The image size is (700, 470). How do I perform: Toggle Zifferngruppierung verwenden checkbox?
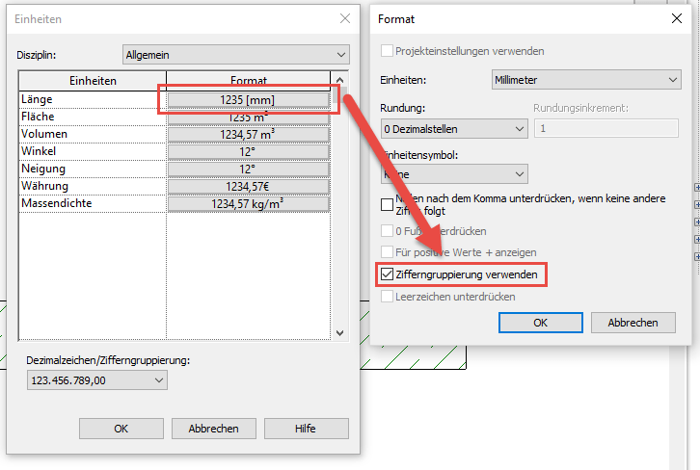388,275
